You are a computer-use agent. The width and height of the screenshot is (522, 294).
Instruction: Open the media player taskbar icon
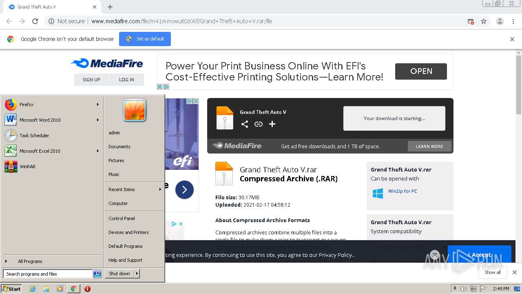click(60, 289)
